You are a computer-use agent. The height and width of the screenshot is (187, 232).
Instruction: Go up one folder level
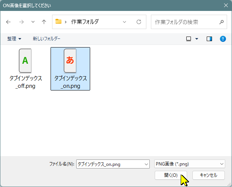point(44,22)
